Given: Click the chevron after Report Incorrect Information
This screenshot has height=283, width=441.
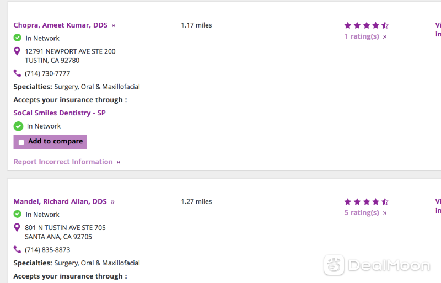Looking at the screenshot, I should pyautogui.click(x=119, y=162).
